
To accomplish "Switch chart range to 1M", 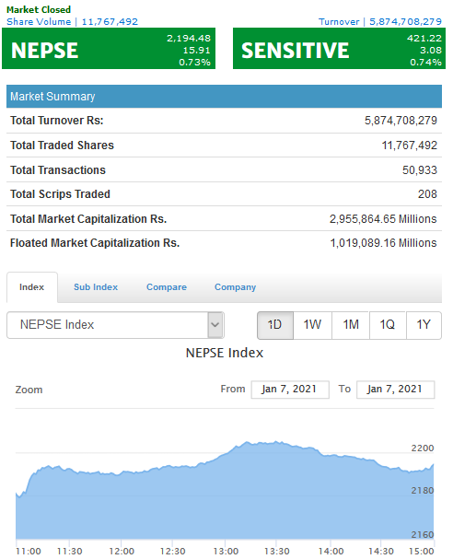I will tap(351, 325).
